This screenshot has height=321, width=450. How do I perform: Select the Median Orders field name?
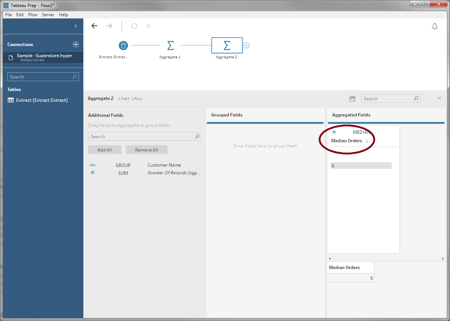[347, 141]
